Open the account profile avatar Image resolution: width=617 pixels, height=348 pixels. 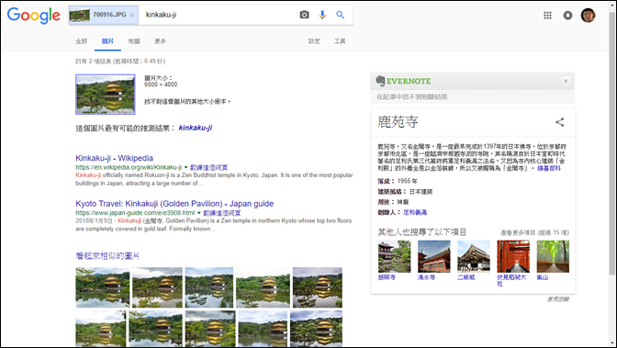588,16
